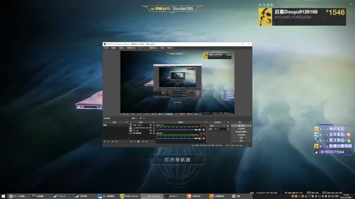355x199 pixels.
Task: Pop out the Scenes dock panel
Action: tap(127, 122)
